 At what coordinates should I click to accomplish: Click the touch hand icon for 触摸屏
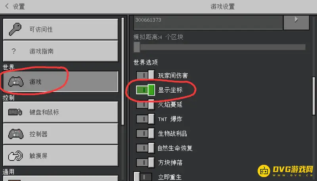[x=15, y=156]
